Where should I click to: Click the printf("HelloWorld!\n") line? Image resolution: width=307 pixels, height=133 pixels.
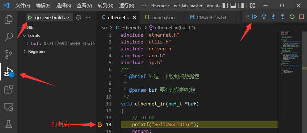pyautogui.click(x=165, y=124)
